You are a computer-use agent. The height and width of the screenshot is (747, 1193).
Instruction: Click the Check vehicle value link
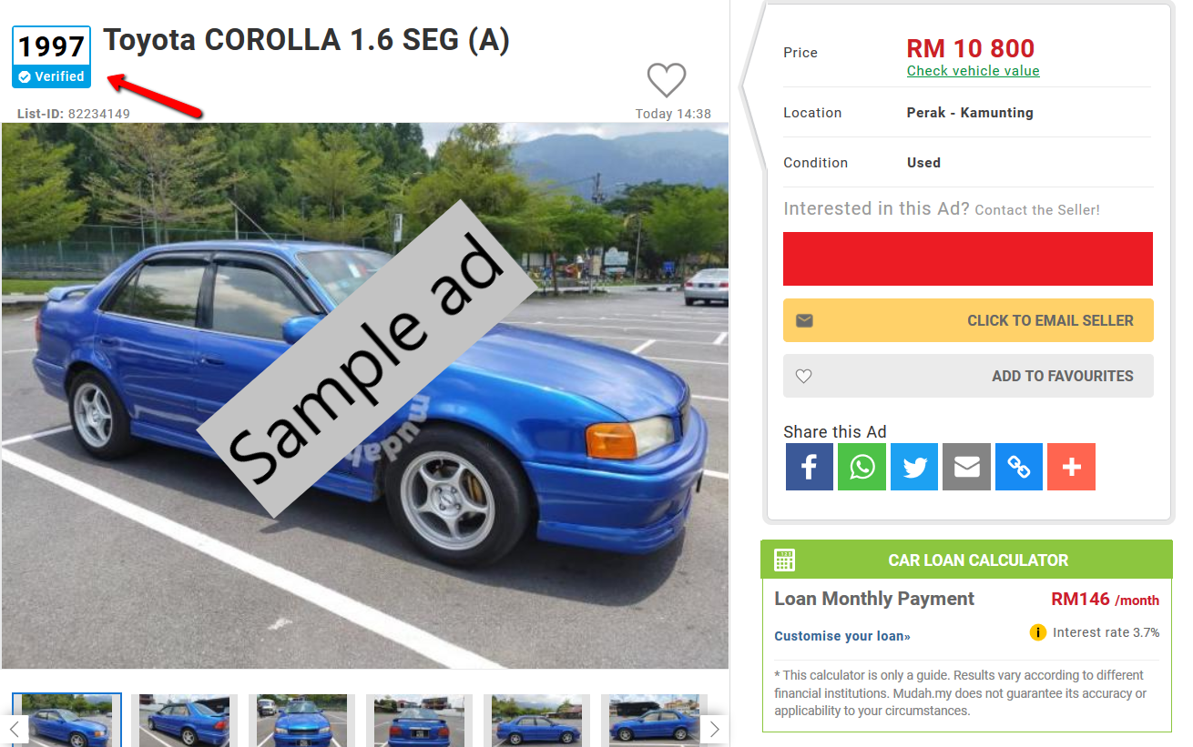pos(973,71)
